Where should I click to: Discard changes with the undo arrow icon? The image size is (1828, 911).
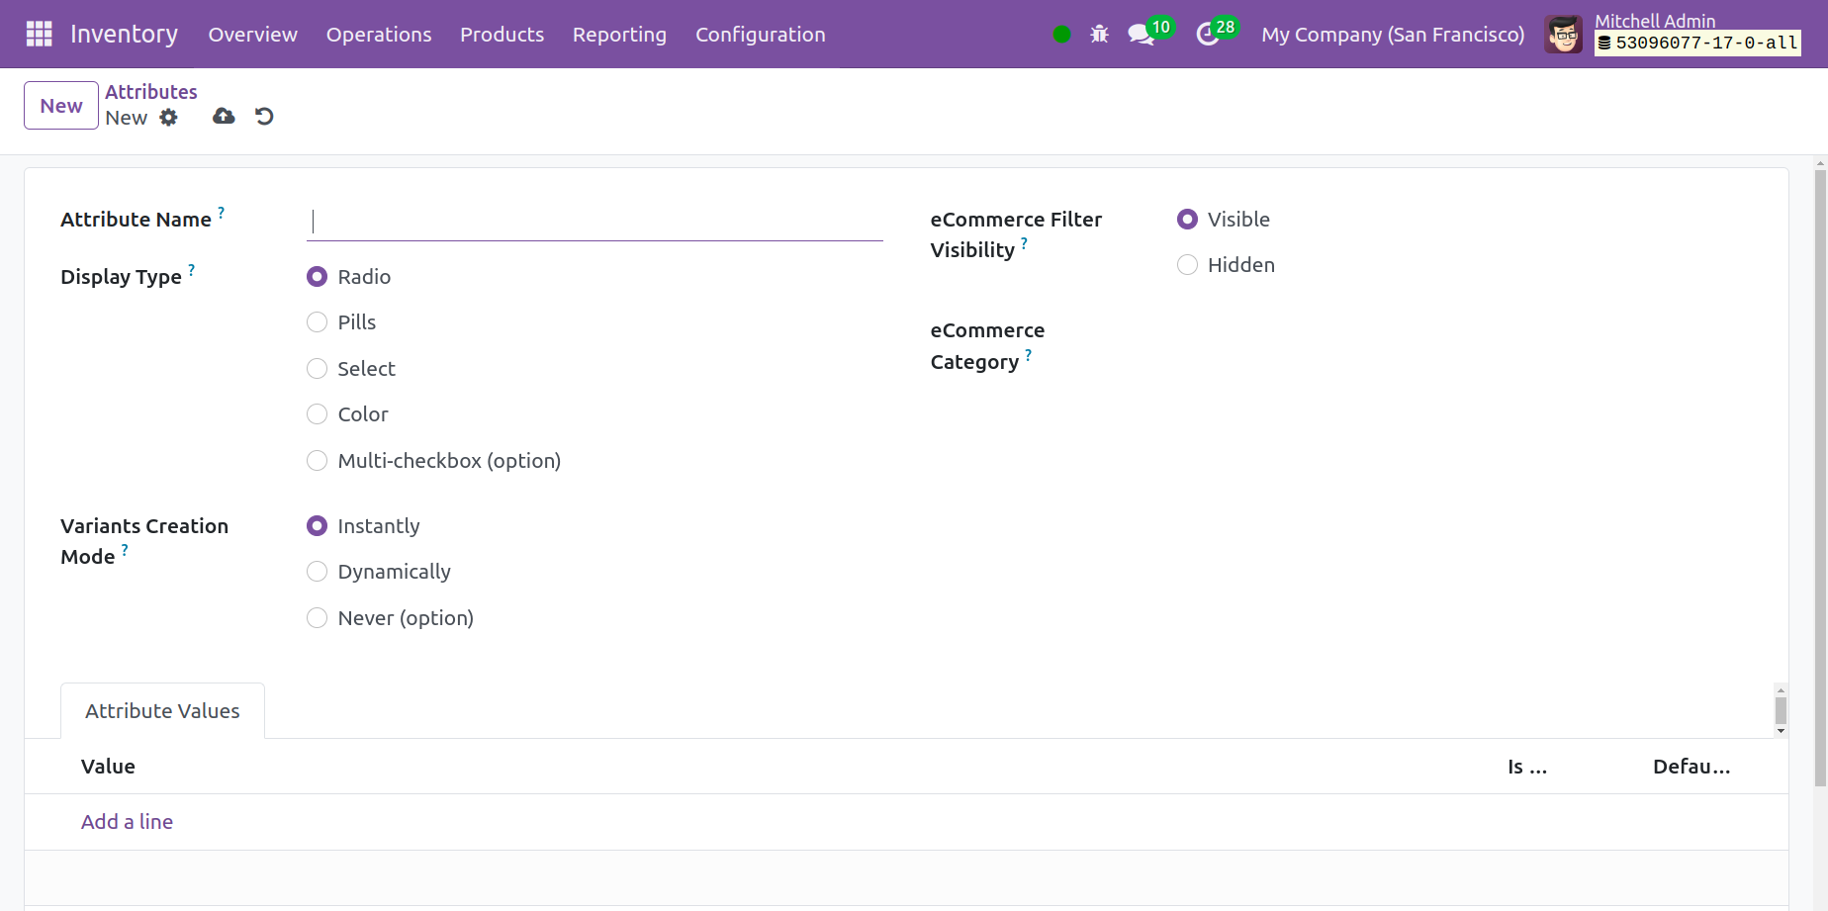coord(264,117)
